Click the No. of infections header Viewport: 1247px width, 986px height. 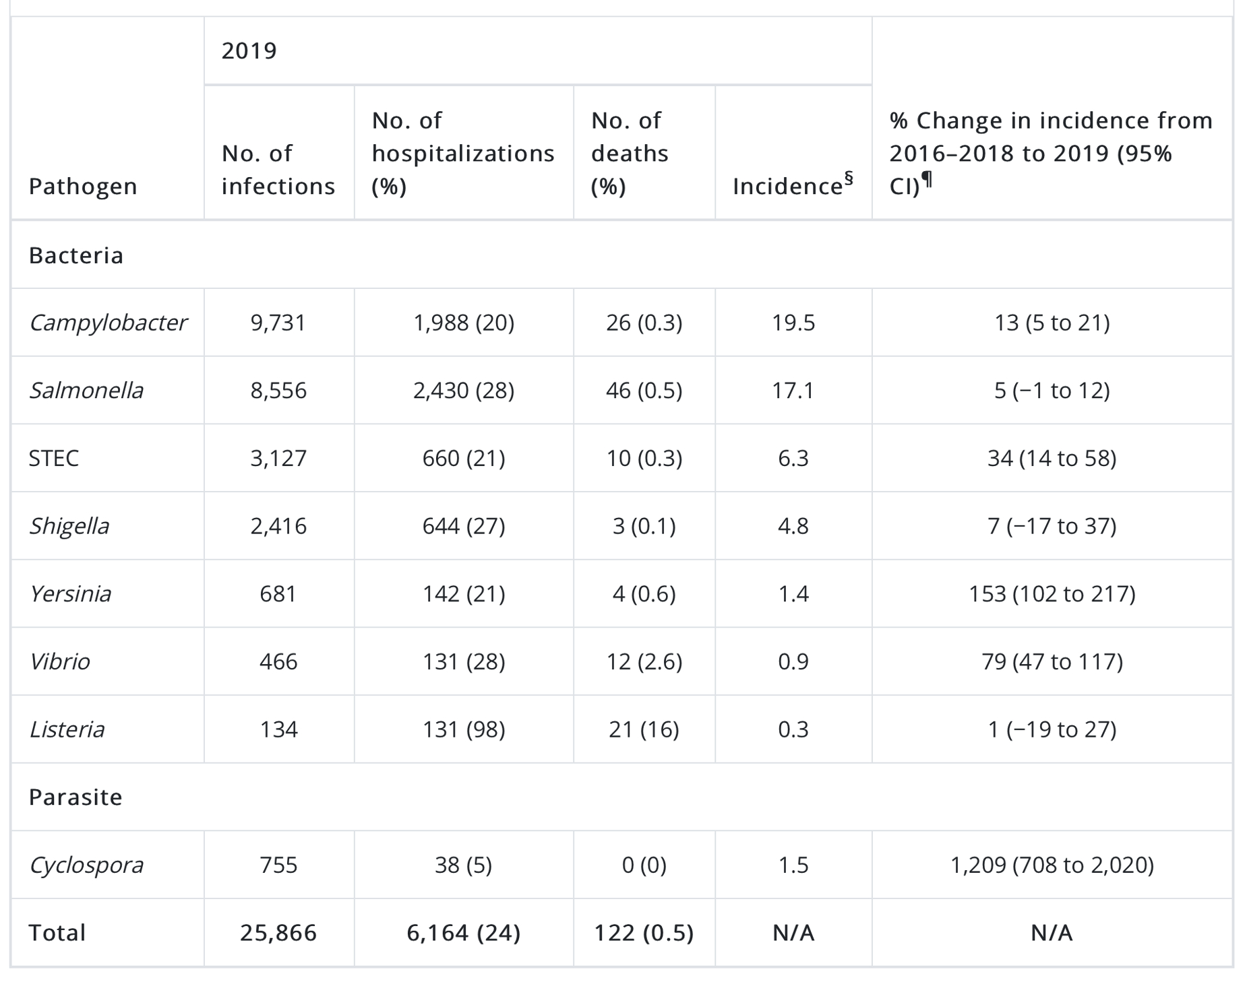[x=278, y=170]
